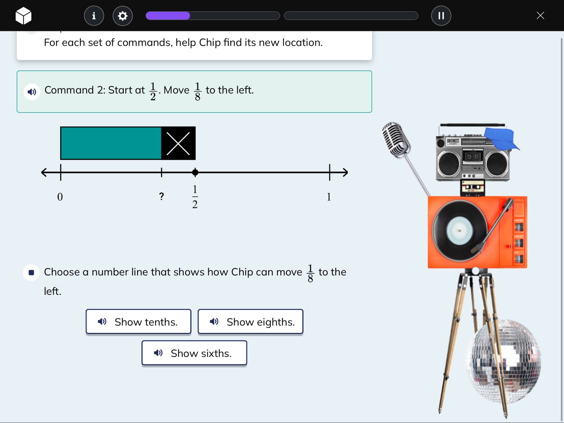Pause the activity

click(441, 16)
